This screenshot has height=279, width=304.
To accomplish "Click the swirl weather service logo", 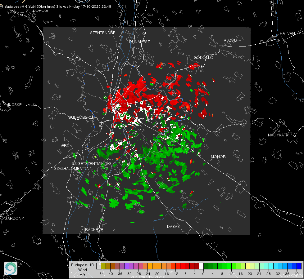I will click(x=11, y=268).
